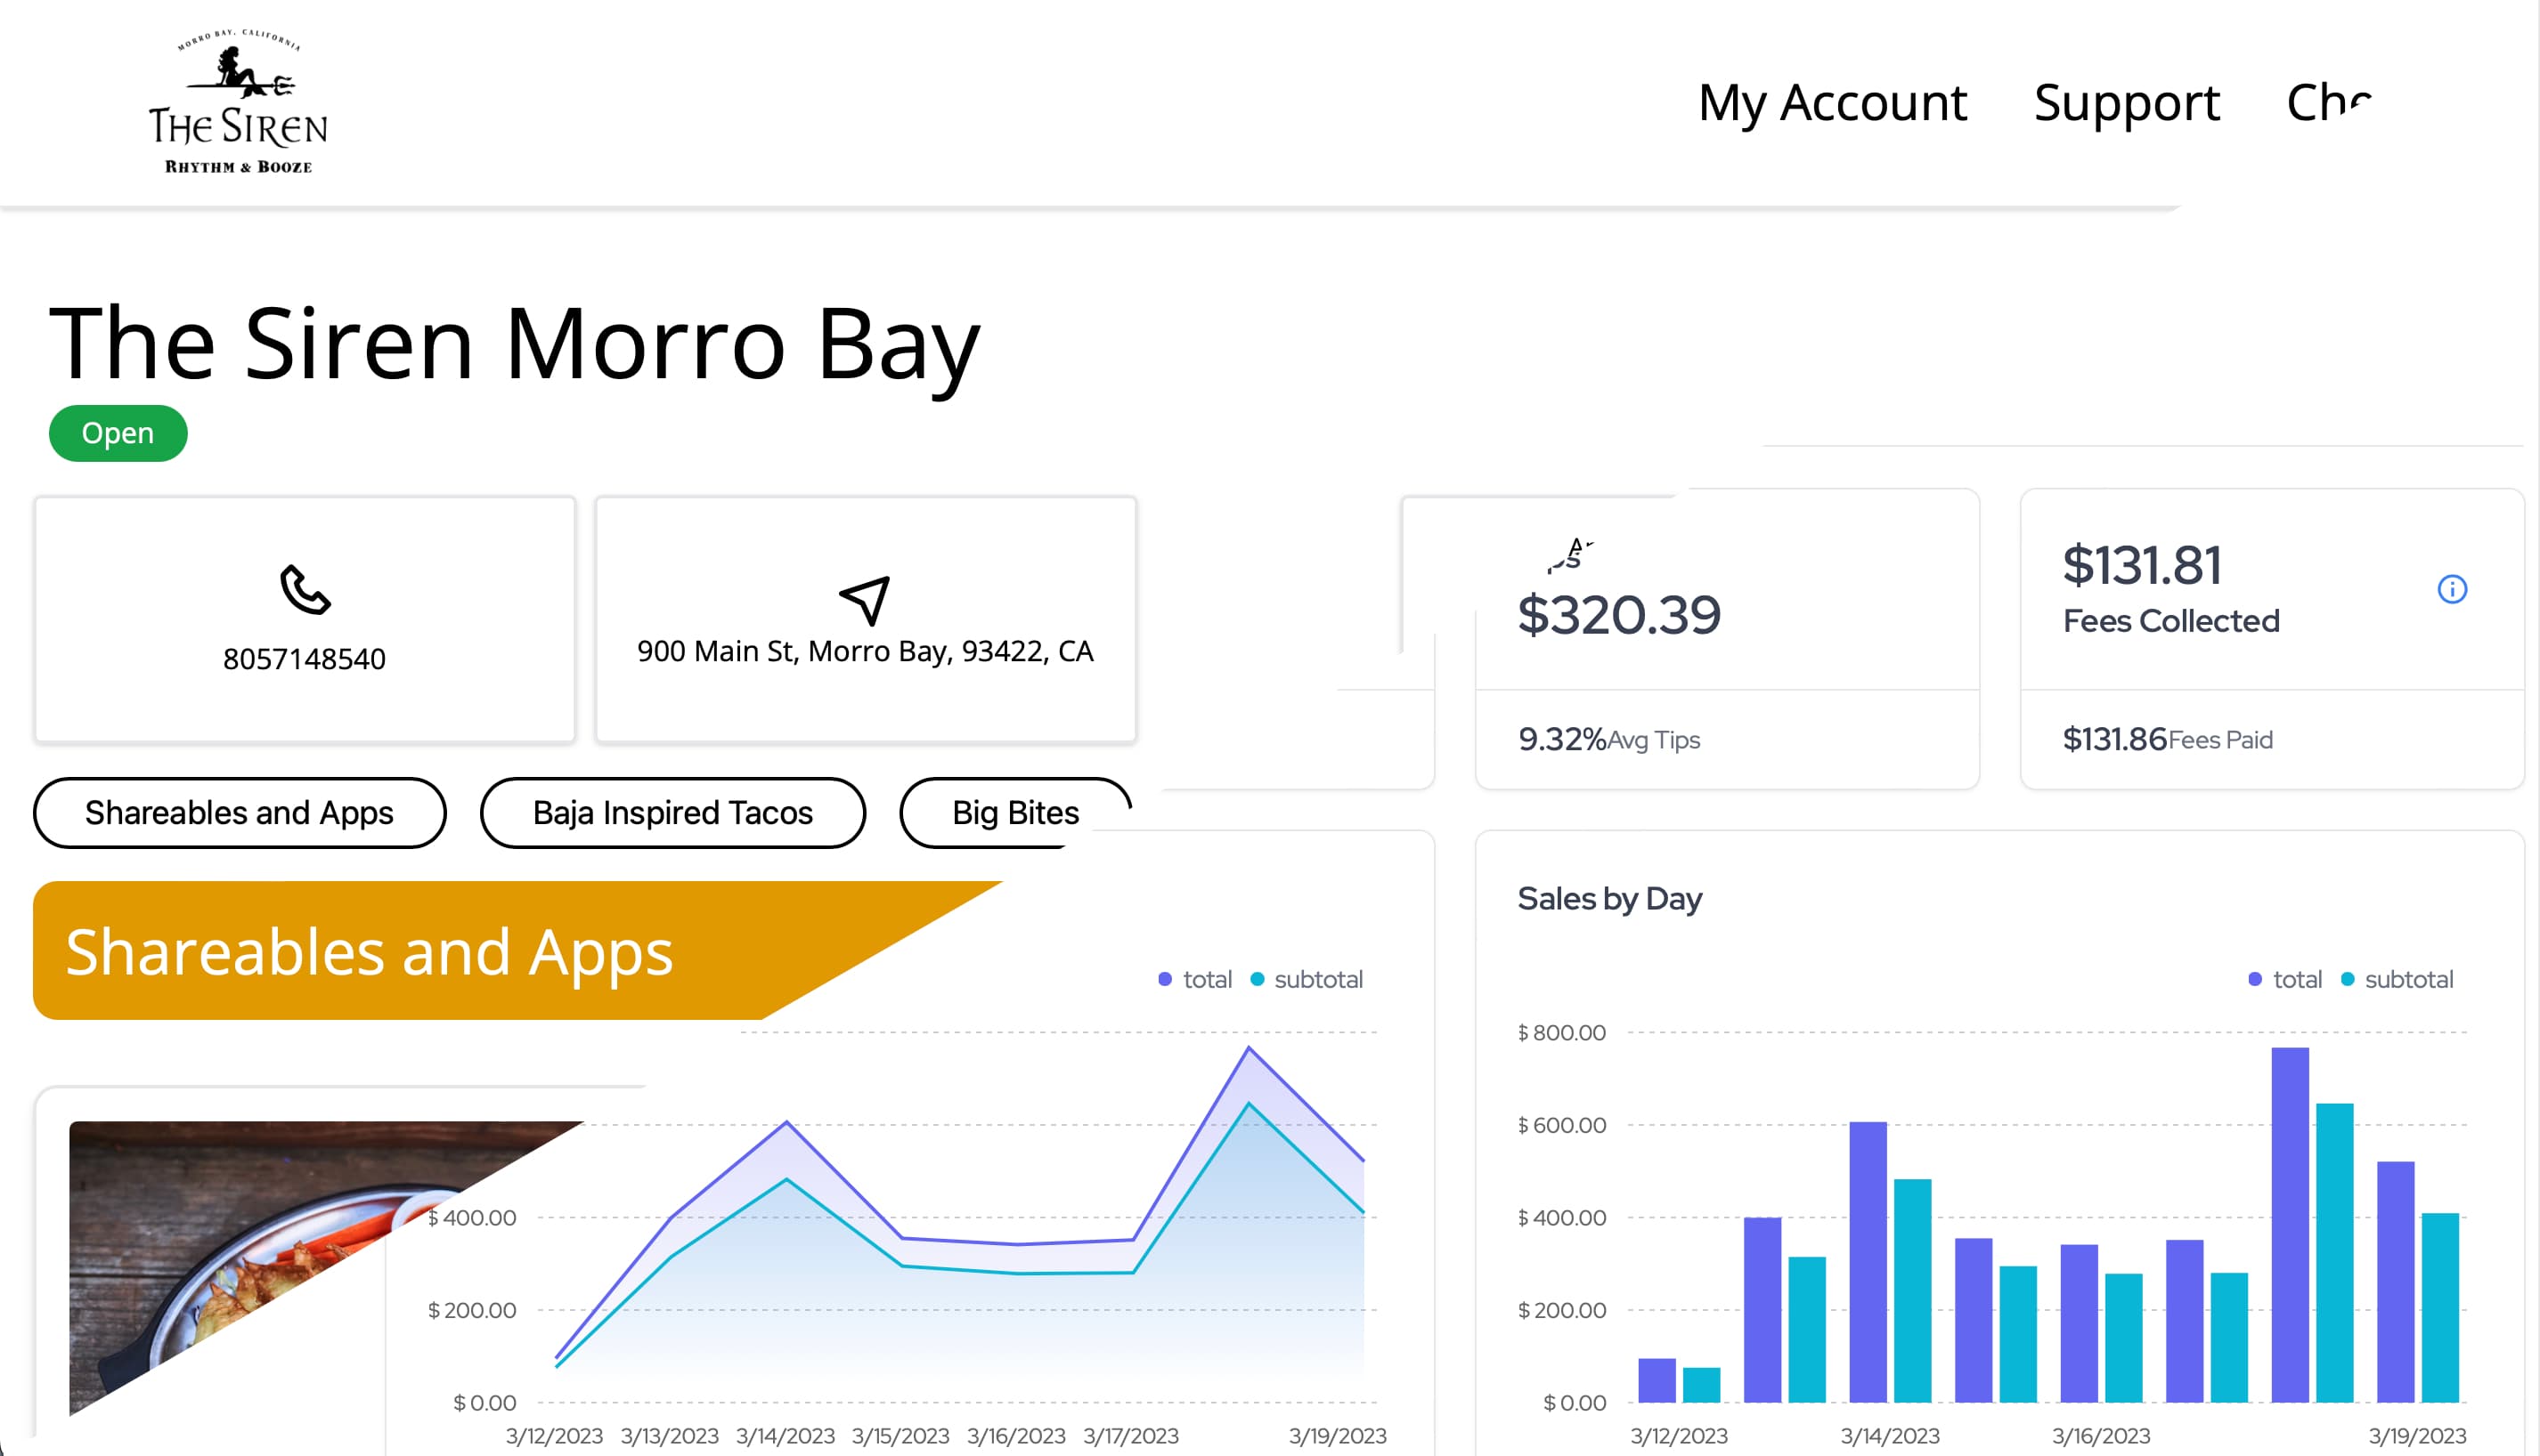Click the Fees Collected info icon

click(2451, 589)
